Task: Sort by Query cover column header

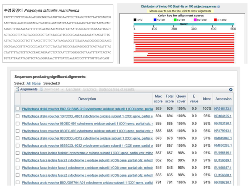Action: (181, 99)
